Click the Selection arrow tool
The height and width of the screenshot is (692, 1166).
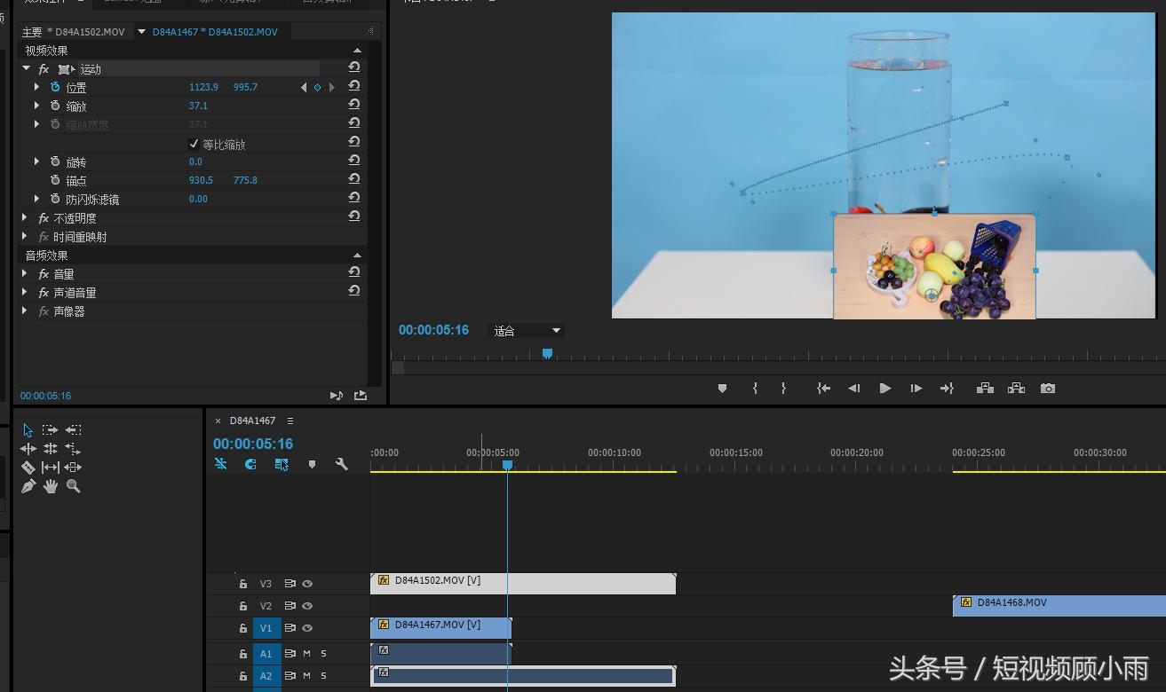[28, 430]
